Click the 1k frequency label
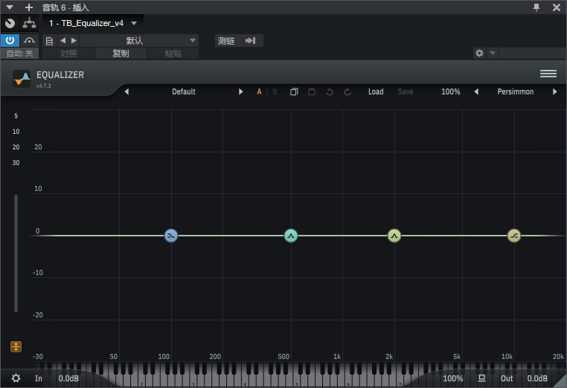 [x=337, y=357]
